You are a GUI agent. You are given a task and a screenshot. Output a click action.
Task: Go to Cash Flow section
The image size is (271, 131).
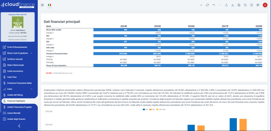pyautogui.click(x=12, y=77)
